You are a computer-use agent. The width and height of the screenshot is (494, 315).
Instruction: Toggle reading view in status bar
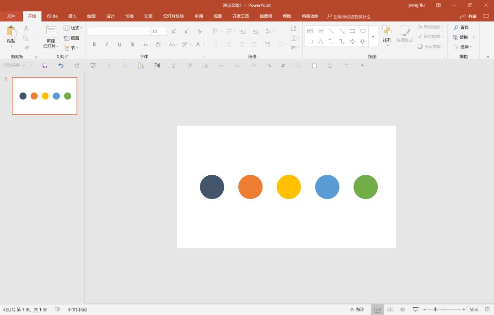coord(403,310)
